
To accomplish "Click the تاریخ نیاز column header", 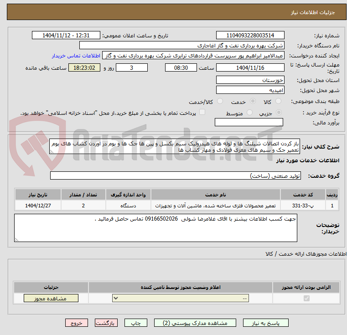I will pyautogui.click(x=38, y=195).
